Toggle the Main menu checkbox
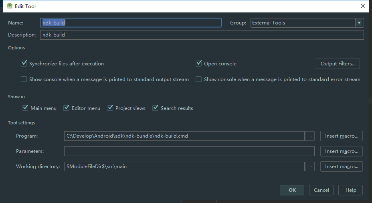This screenshot has width=372, height=203. (25, 108)
